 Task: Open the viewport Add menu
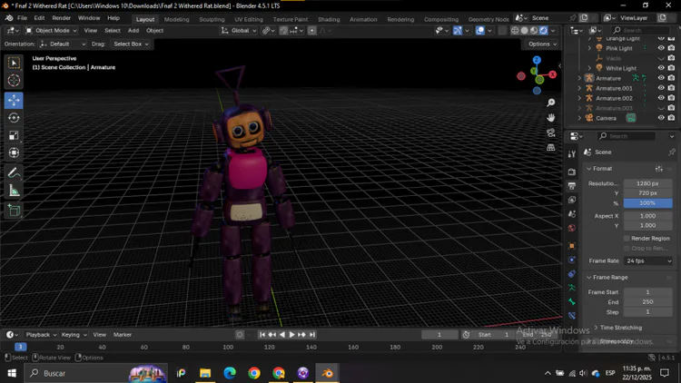click(x=133, y=30)
